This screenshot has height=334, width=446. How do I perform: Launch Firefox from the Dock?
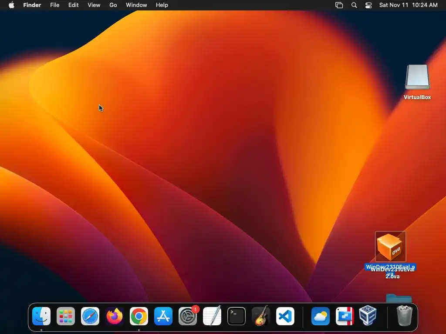click(115, 316)
